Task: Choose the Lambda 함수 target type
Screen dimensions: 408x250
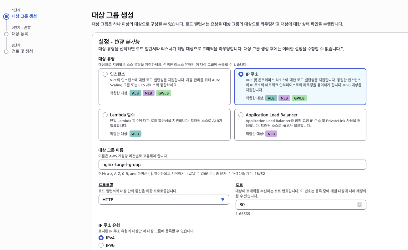Action: coord(105,115)
